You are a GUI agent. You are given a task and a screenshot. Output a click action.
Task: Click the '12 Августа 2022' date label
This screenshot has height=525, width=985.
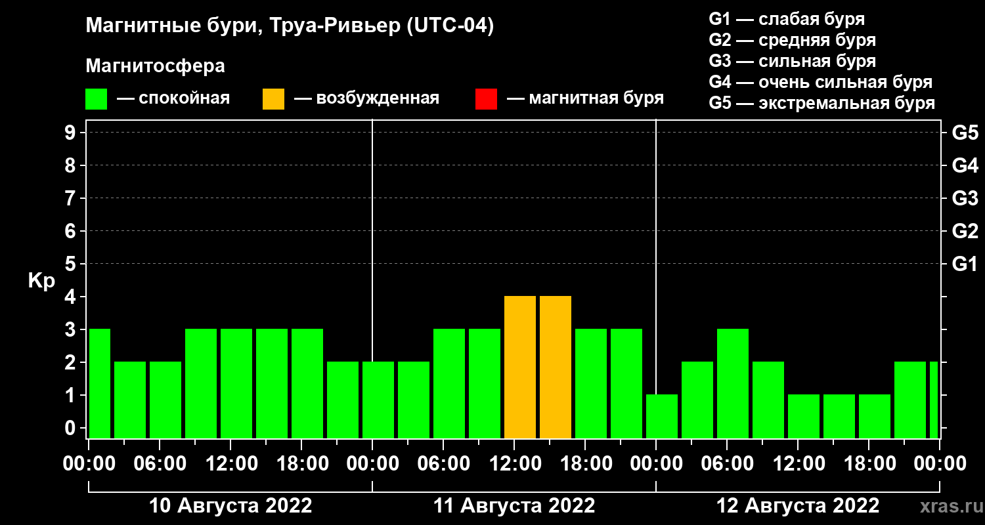(798, 506)
